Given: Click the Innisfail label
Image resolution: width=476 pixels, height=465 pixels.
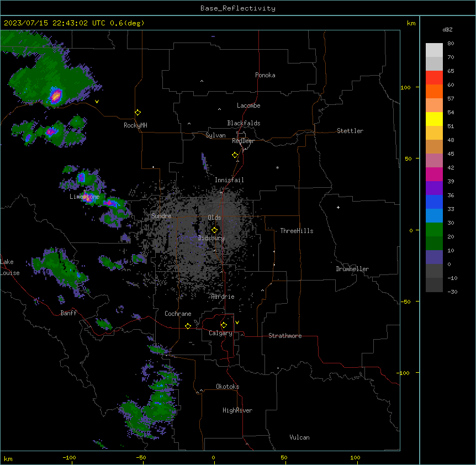Looking at the screenshot, I should click(229, 180).
